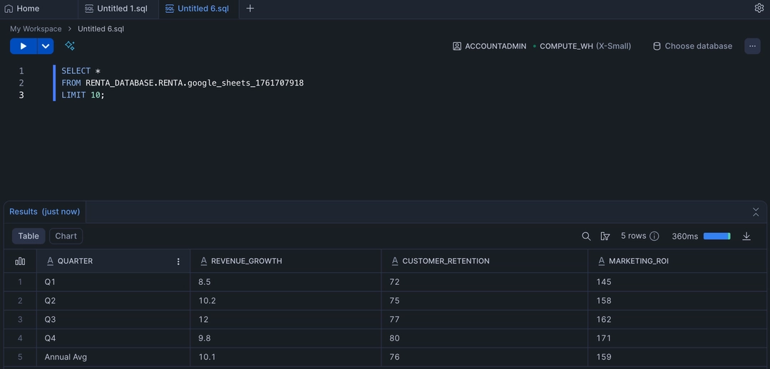
Task: Open the run options dropdown arrow
Action: pyautogui.click(x=46, y=46)
